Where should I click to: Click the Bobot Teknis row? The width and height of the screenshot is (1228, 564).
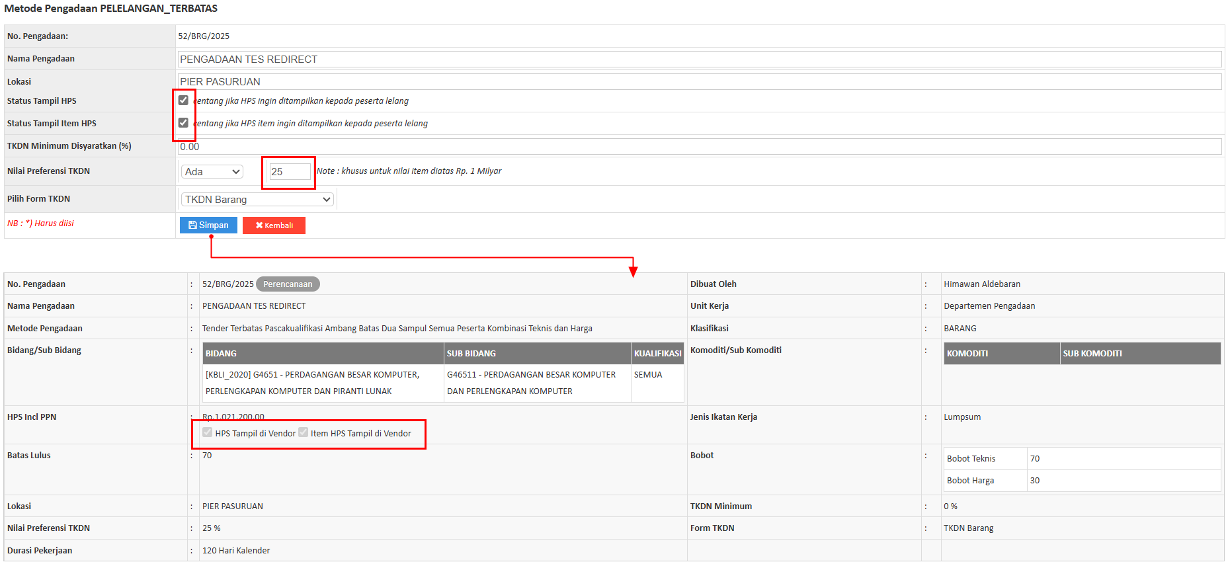click(1082, 459)
